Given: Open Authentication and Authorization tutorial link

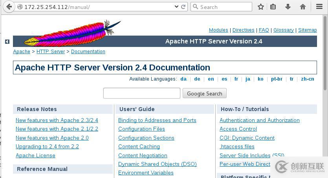Looking at the screenshot, I should click(259, 120).
